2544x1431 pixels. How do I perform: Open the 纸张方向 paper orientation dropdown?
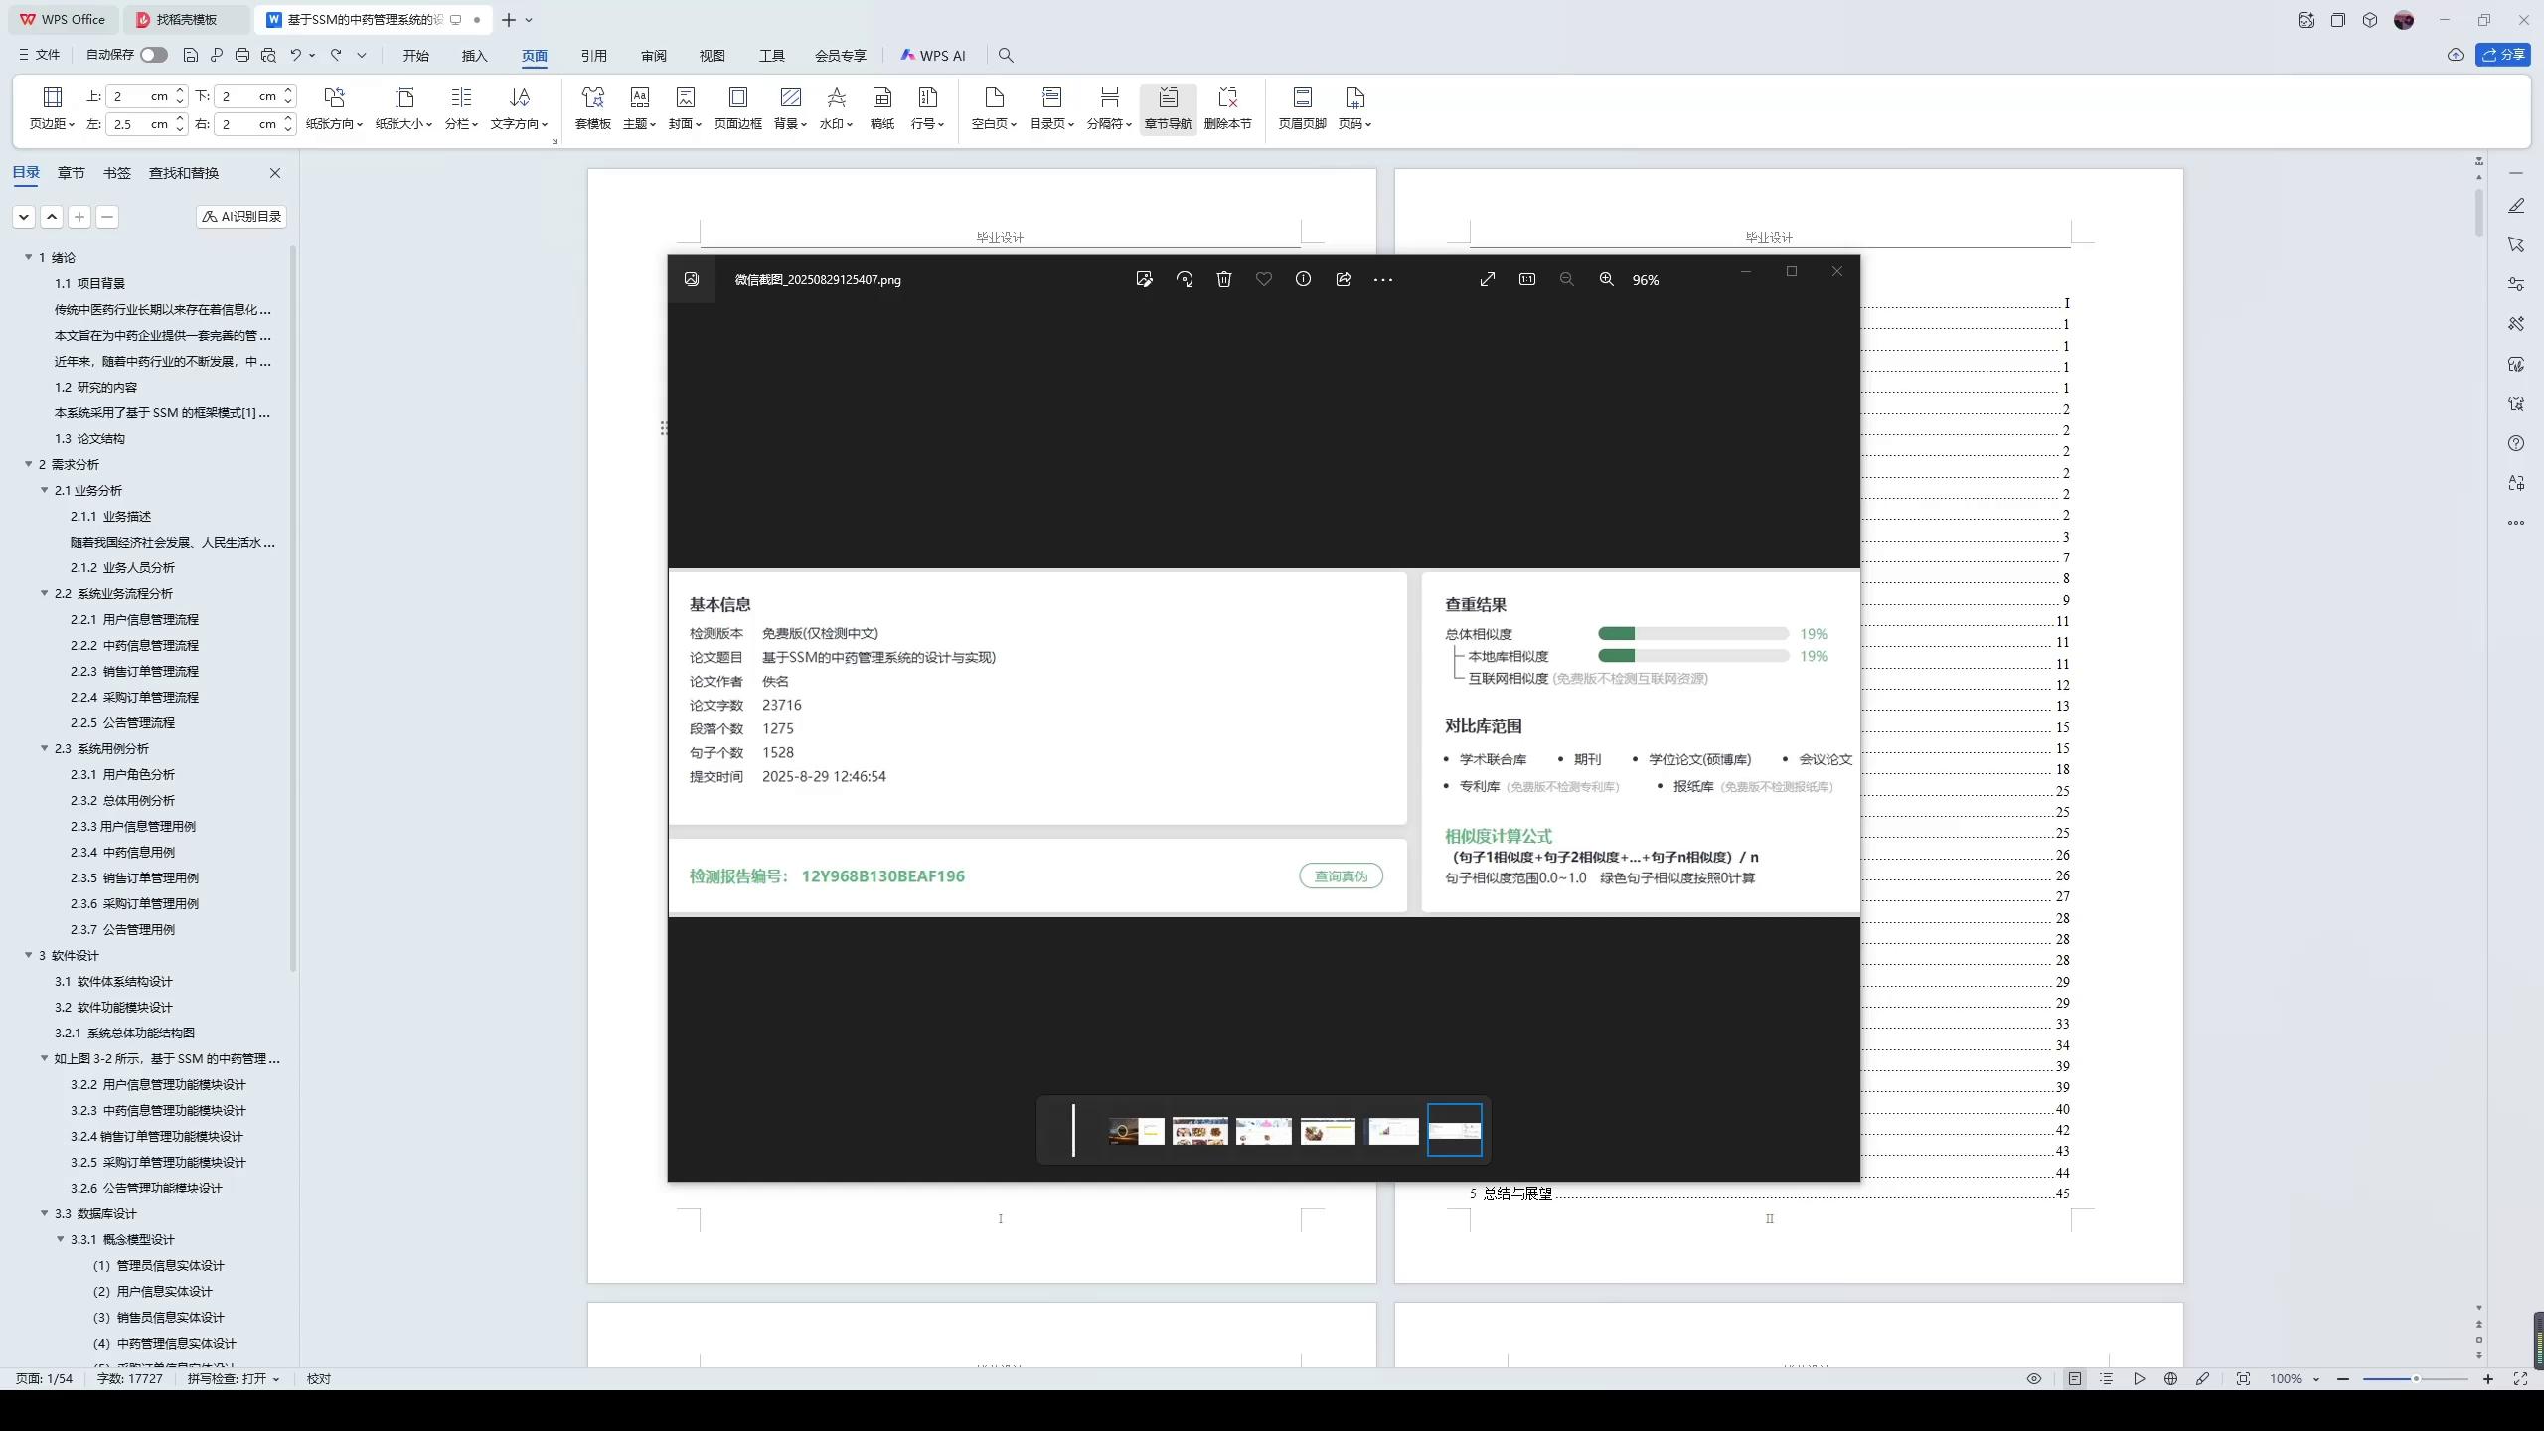coord(334,109)
